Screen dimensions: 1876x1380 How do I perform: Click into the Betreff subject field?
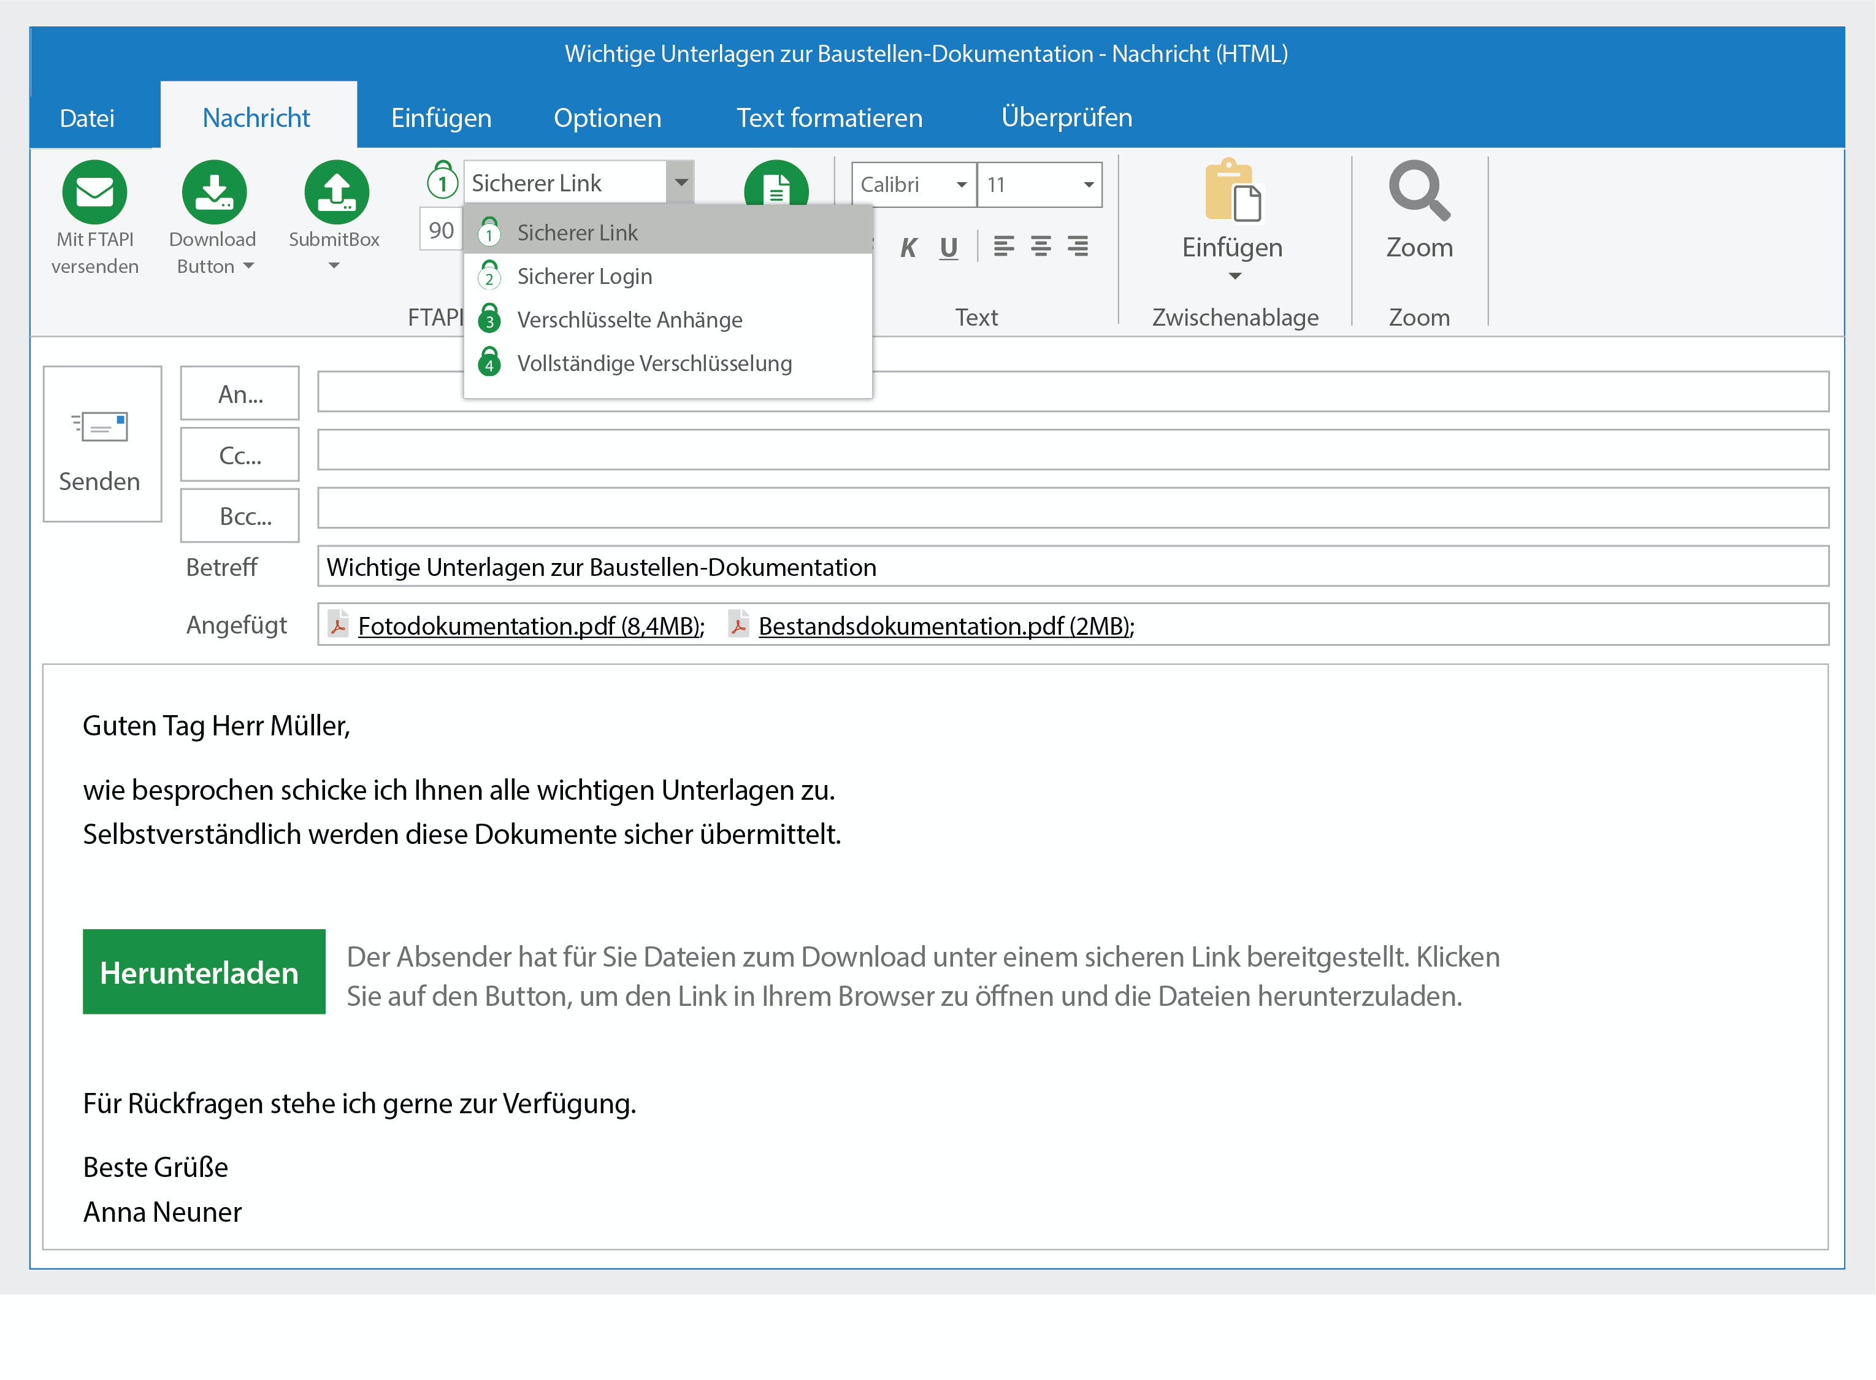tap(1071, 567)
